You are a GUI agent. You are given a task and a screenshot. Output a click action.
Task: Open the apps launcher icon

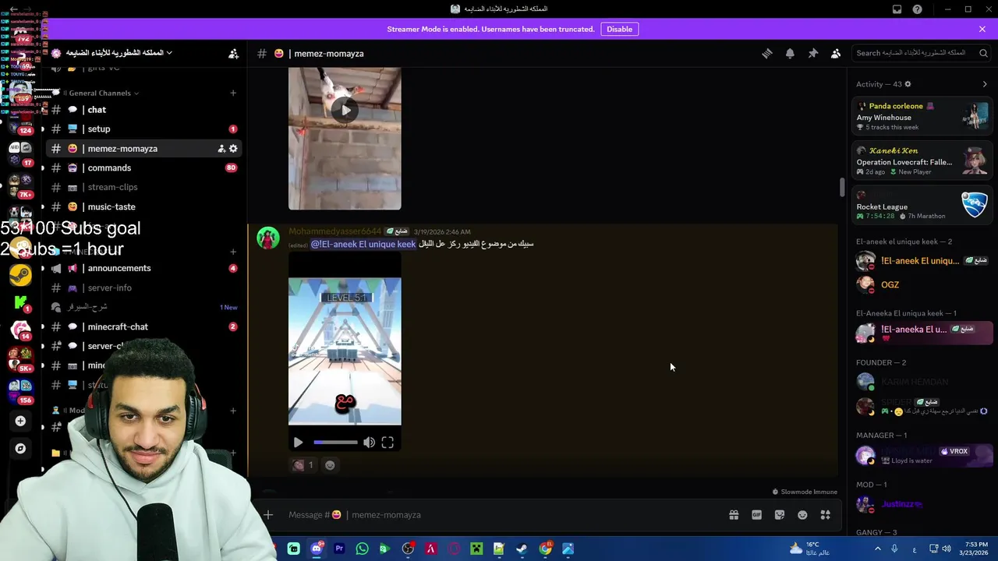825,515
